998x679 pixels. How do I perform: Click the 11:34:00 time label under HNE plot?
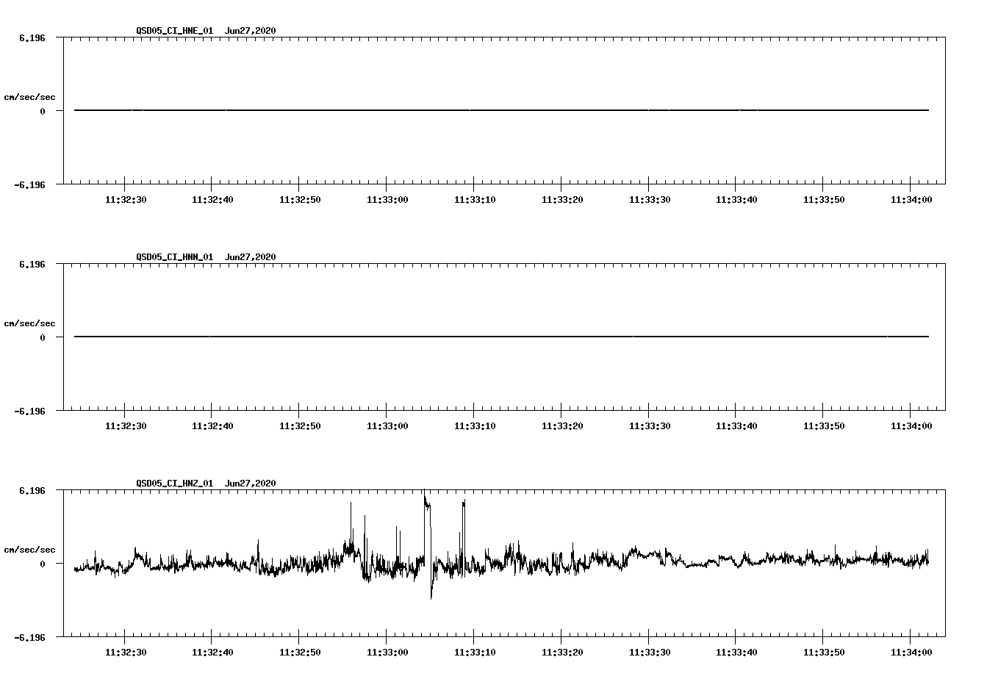pyautogui.click(x=911, y=200)
